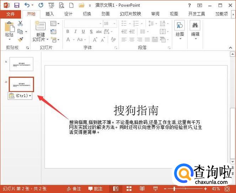Switch to Design (设计) tab
The width and height of the screenshot is (236, 193).
click(x=68, y=14)
